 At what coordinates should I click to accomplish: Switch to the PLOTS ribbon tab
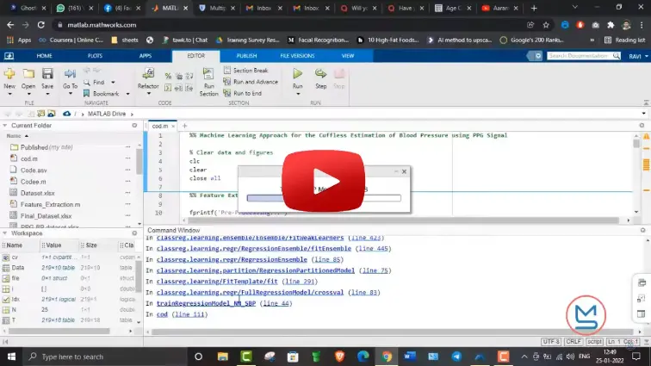94,55
